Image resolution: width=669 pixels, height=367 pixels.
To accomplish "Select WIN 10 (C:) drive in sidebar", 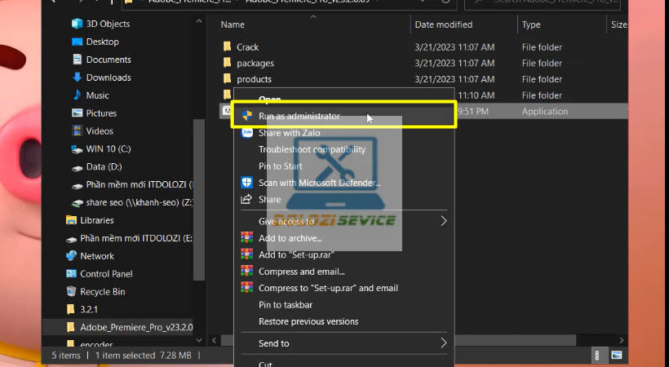I will [108, 149].
